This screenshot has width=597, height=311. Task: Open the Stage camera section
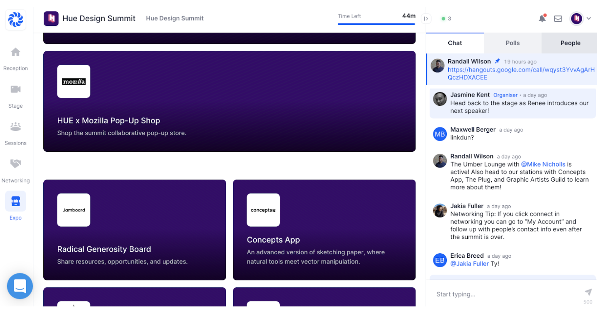pyautogui.click(x=16, y=97)
